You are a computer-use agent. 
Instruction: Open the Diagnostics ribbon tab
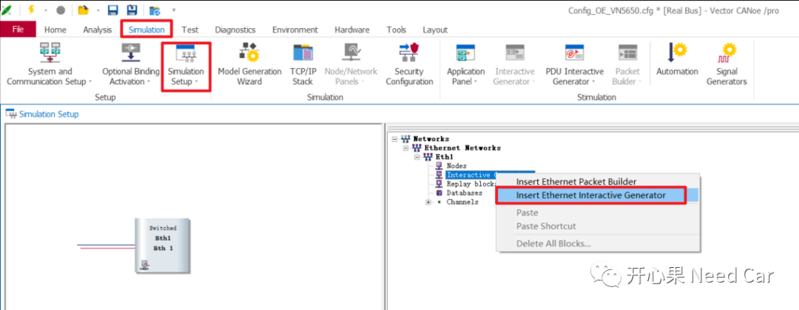235,30
